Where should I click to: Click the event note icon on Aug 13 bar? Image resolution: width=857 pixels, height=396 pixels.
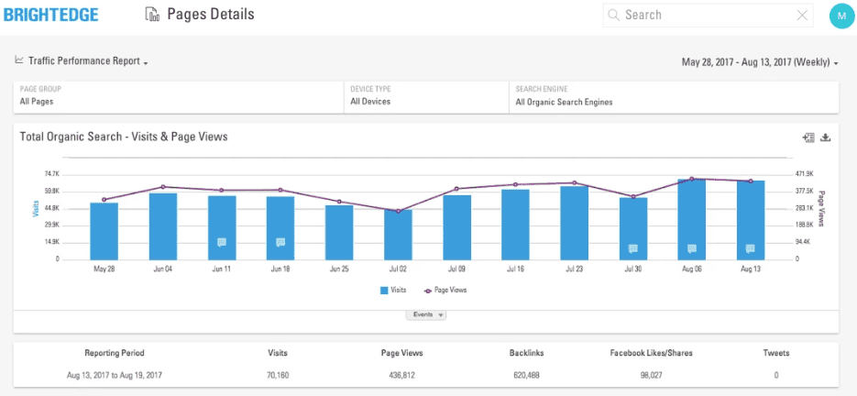pyautogui.click(x=751, y=248)
